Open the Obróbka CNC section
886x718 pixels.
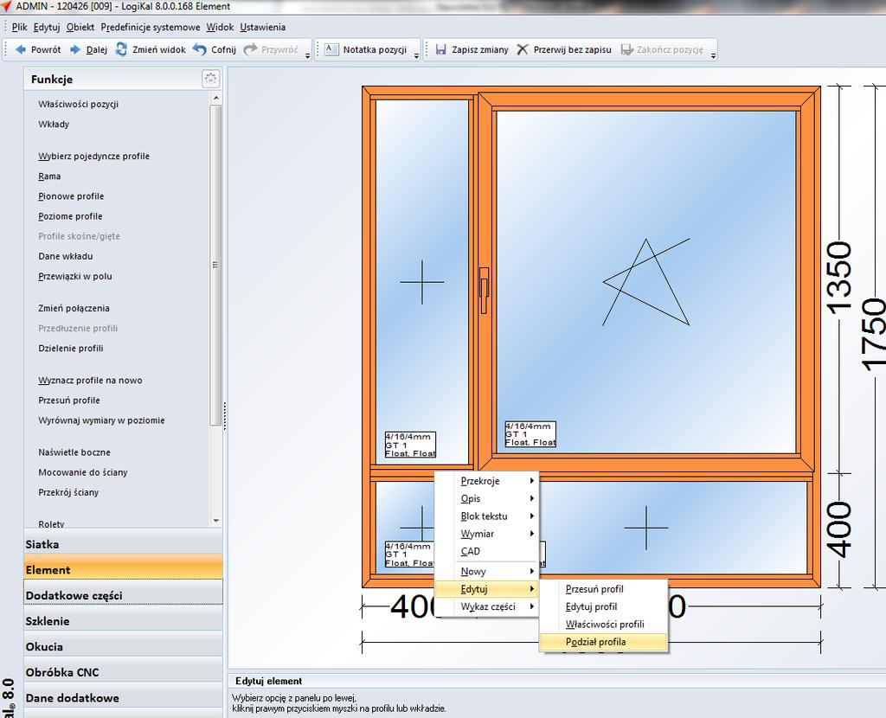click(123, 672)
